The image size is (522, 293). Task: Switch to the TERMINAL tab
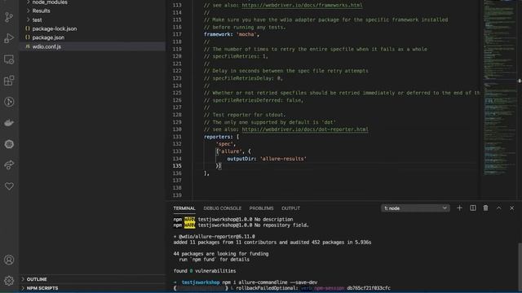click(x=184, y=208)
